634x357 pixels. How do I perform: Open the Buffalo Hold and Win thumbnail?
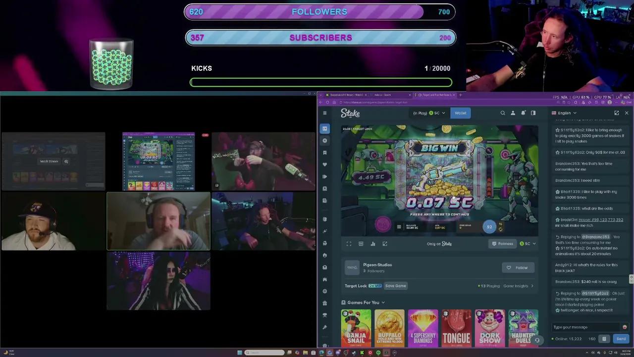click(x=389, y=328)
